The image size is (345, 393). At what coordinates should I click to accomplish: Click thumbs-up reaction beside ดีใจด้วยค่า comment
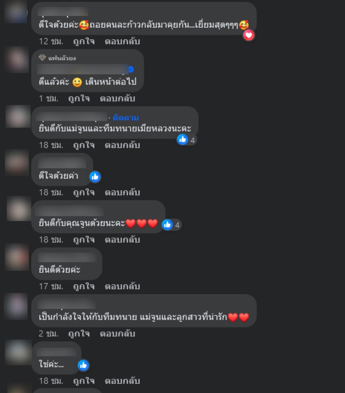click(95, 177)
